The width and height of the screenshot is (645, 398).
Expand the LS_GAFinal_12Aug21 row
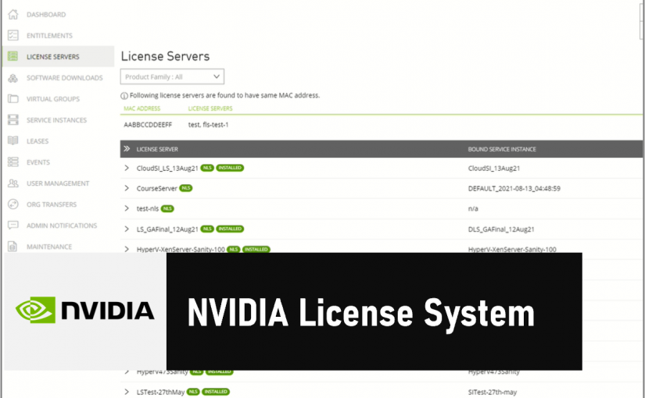(127, 229)
